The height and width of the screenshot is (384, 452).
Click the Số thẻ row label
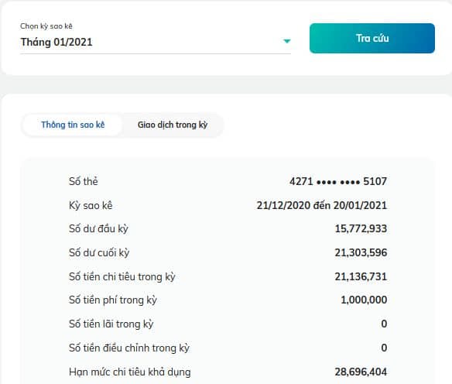pos(84,181)
